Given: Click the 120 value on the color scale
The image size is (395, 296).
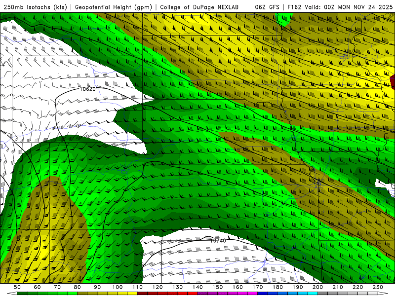Looking at the screenshot, I should (x=158, y=287).
